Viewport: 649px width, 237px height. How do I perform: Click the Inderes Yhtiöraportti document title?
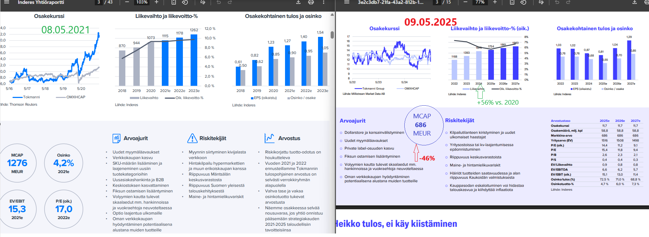pyautogui.click(x=41, y=2)
